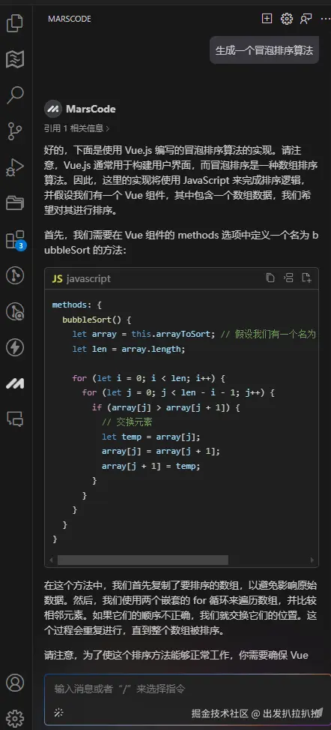The height and width of the screenshot is (730, 331).
Task: Open the Accounts profile icon
Action: click(15, 683)
